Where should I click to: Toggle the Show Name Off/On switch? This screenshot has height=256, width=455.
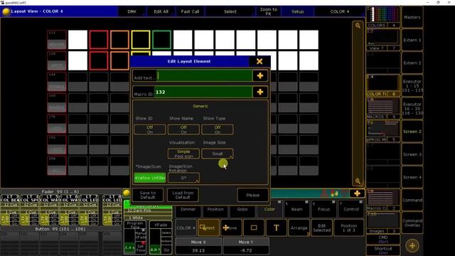183,129
